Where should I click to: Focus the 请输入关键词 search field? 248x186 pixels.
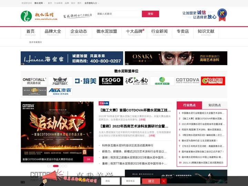point(118,14)
